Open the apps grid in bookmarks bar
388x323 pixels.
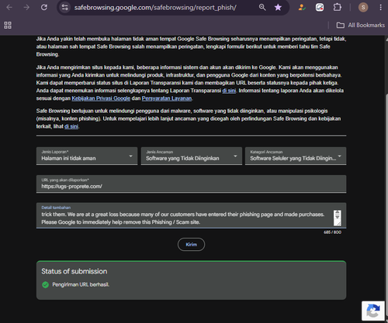[8, 25]
